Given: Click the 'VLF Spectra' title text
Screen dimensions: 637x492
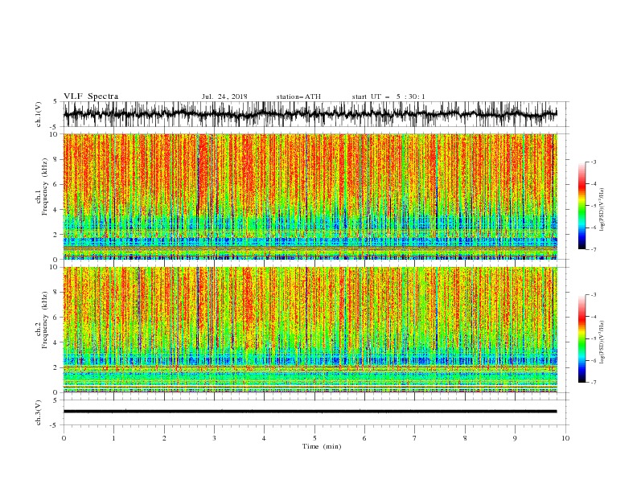Looking at the screenshot, I should click(91, 96).
